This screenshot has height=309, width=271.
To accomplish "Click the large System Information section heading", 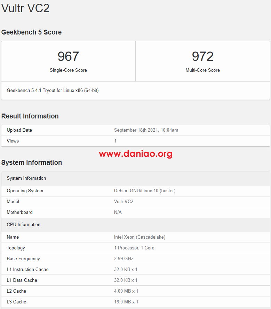I will coord(32,162).
